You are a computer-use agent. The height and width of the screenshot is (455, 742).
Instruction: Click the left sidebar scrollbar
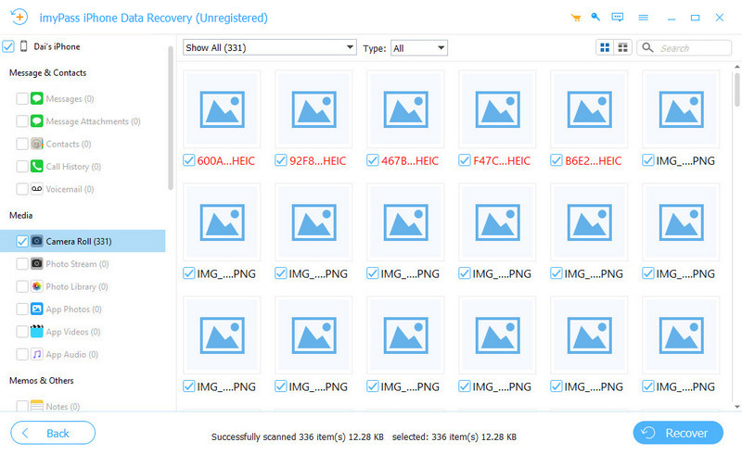pos(171,118)
